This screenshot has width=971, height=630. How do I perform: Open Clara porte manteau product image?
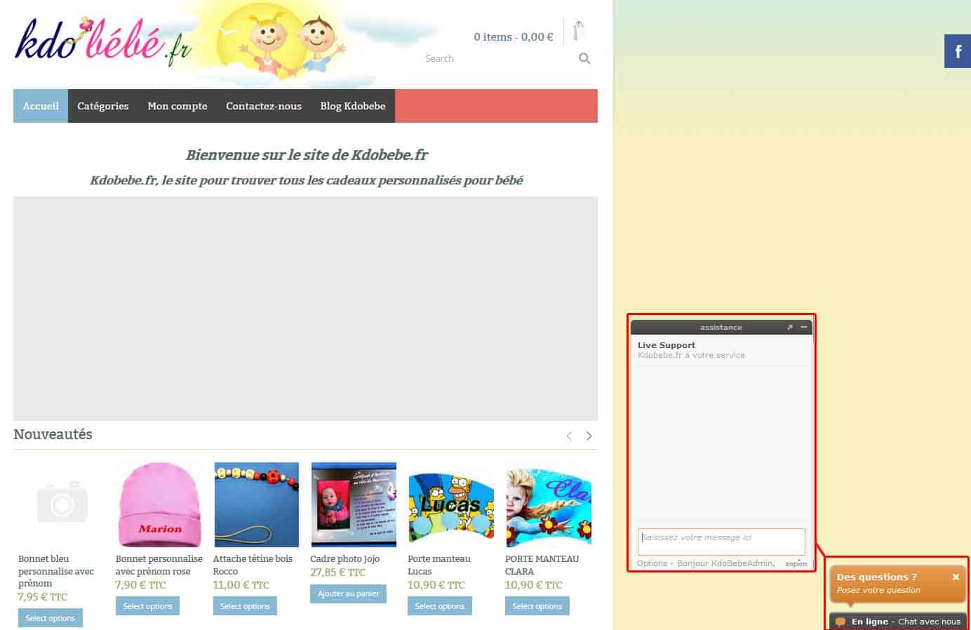pos(549,504)
